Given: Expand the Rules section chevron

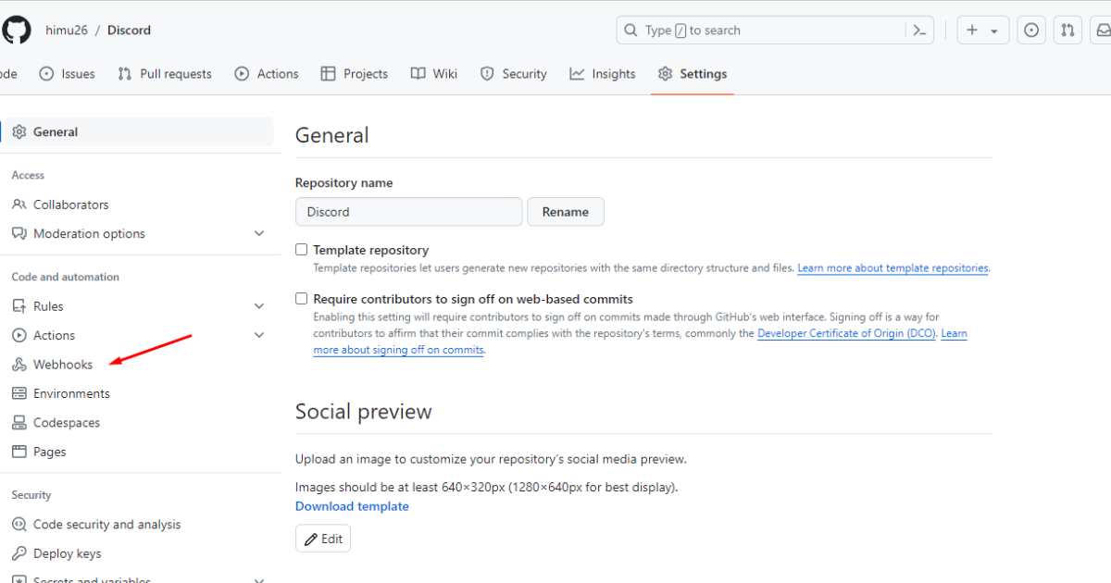Looking at the screenshot, I should [259, 306].
